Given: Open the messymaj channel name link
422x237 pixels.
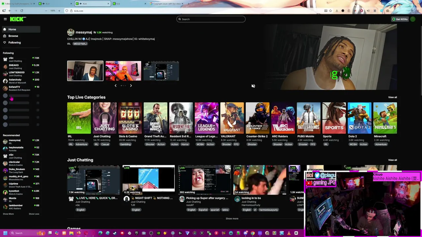Looking at the screenshot, I should 84,32.
